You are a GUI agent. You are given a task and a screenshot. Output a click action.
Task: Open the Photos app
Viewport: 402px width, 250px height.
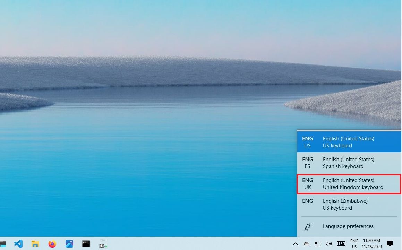pos(69,244)
